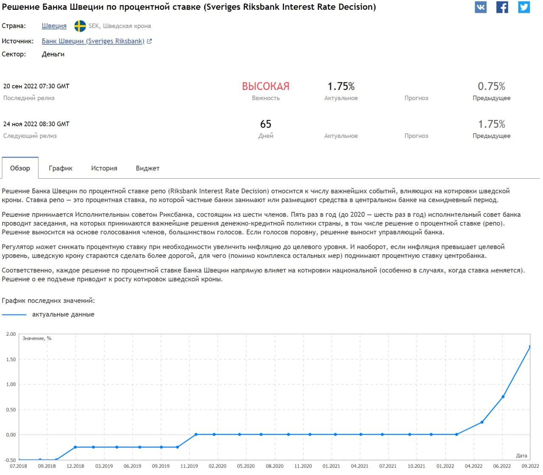Share page on Twitter
This screenshot has height=475, width=543.
524,7
